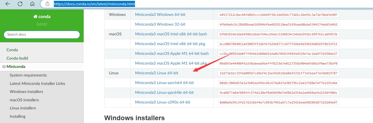Click the Miniconda3 macOS Intel x86 pkg link
This screenshot has height=123, width=373.
pyautogui.click(x=170, y=44)
